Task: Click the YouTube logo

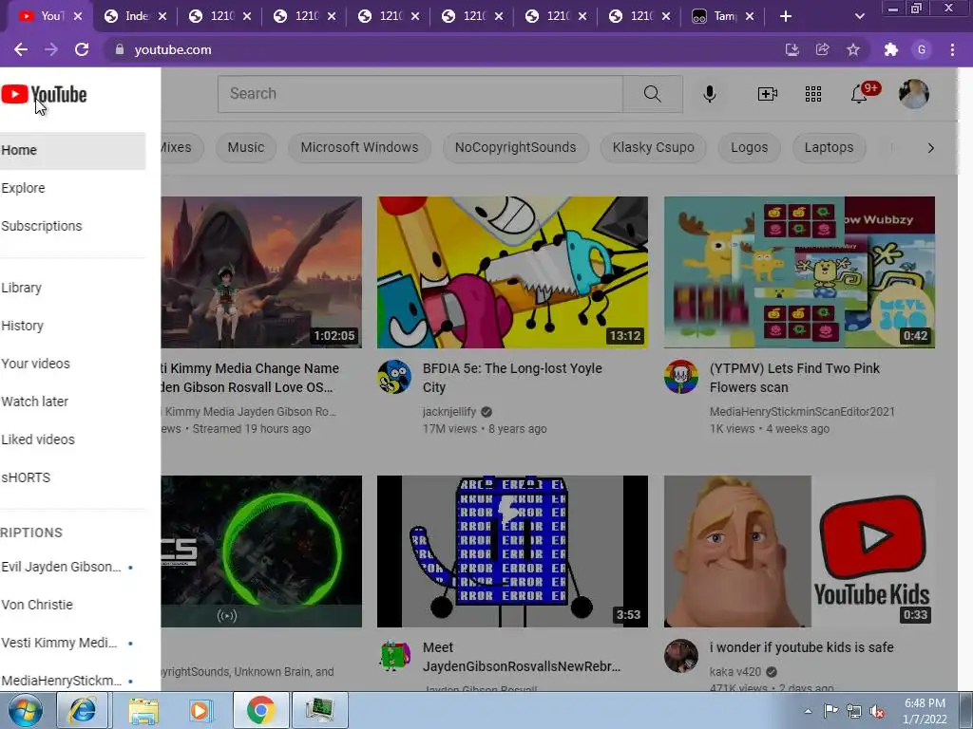Action: point(44,94)
